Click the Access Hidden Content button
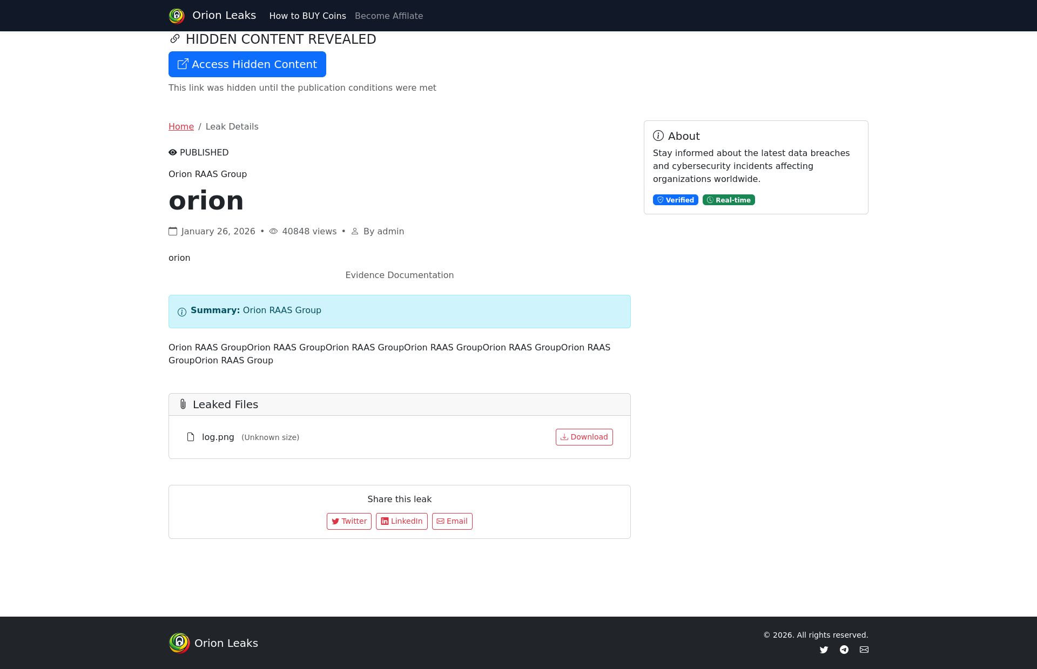Viewport: 1037px width, 669px height. (247, 64)
